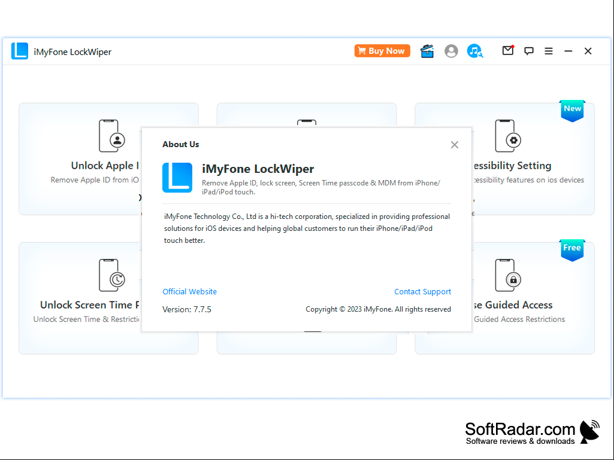This screenshot has height=460, width=614.
Task: Close the LockWiper main window
Action: point(588,51)
